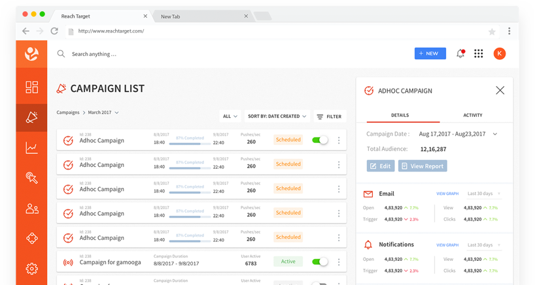
Task: Toggle off the topmost Adhoc Campaign switch
Action: pos(320,140)
